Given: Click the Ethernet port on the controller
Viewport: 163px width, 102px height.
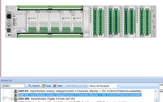Looking at the screenshot, I should point(9,16).
